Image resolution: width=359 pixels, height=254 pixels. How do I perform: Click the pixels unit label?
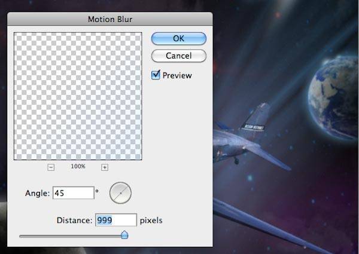click(x=151, y=221)
